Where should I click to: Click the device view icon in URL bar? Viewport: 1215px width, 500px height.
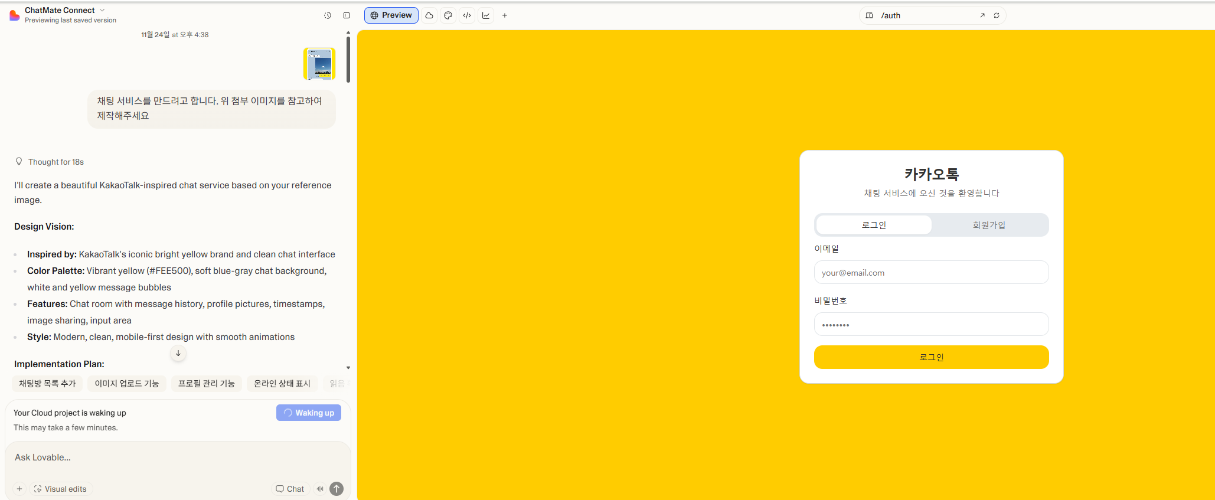pyautogui.click(x=869, y=15)
